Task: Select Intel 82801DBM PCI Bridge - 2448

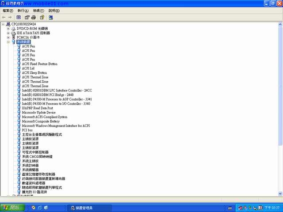Action: (48, 95)
